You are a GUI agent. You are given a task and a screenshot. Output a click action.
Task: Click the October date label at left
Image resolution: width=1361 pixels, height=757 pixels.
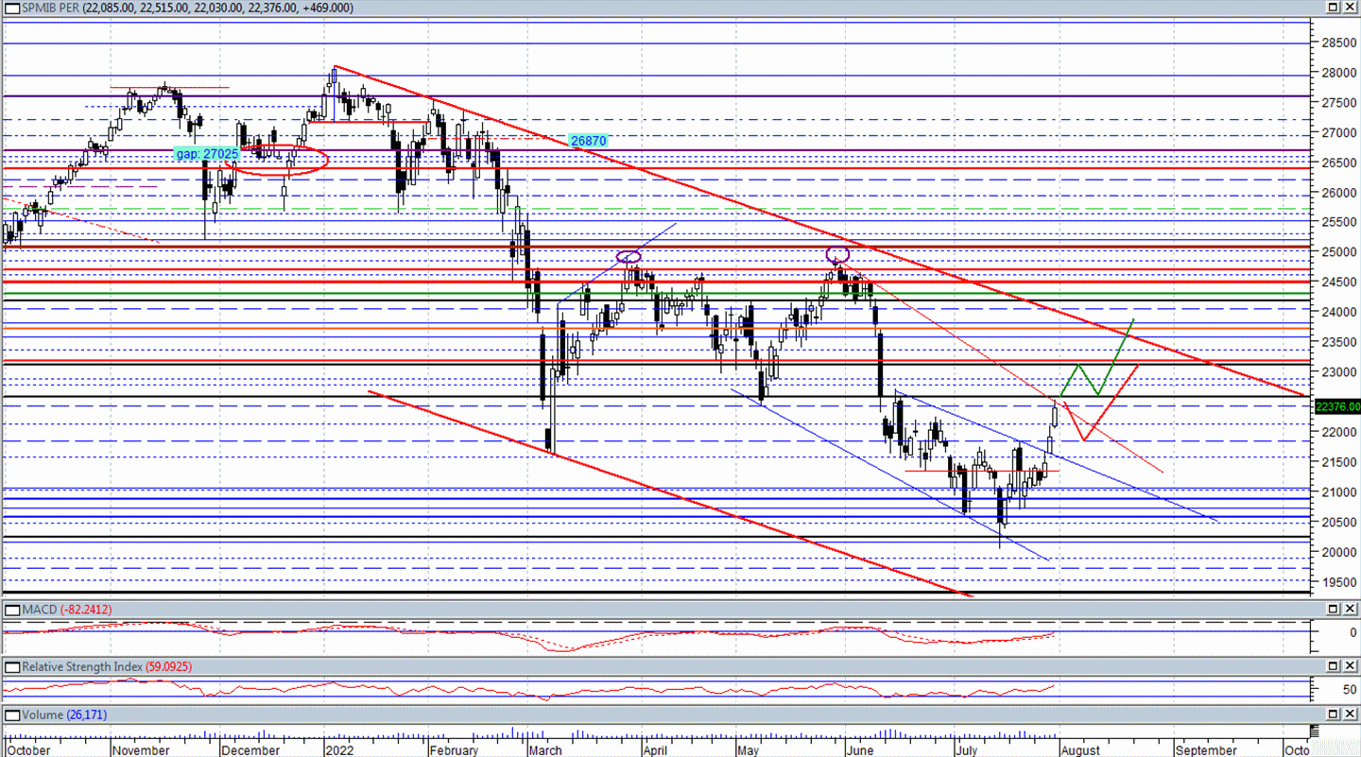[28, 750]
